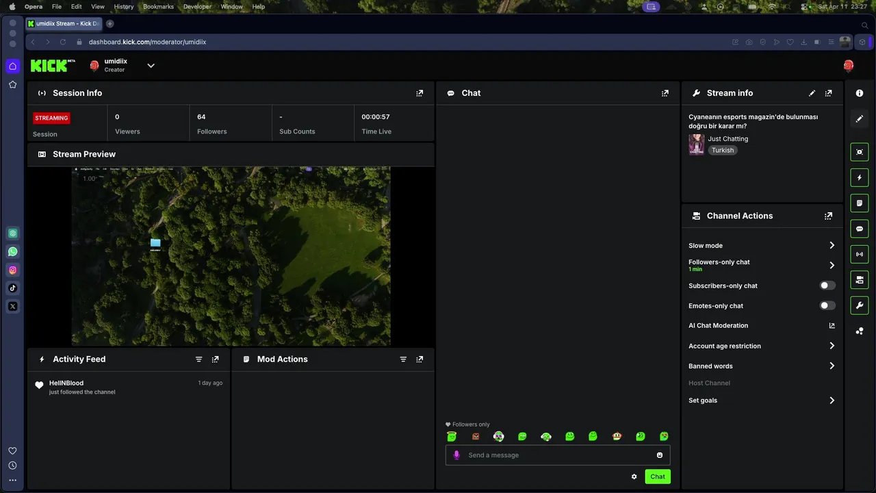Edit stream info with pencil icon
876x493 pixels.
pos(812,93)
